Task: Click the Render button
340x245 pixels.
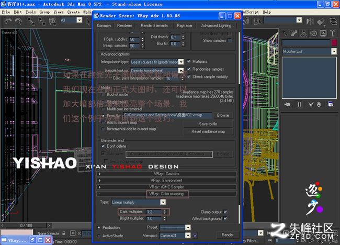Action: 228,235
